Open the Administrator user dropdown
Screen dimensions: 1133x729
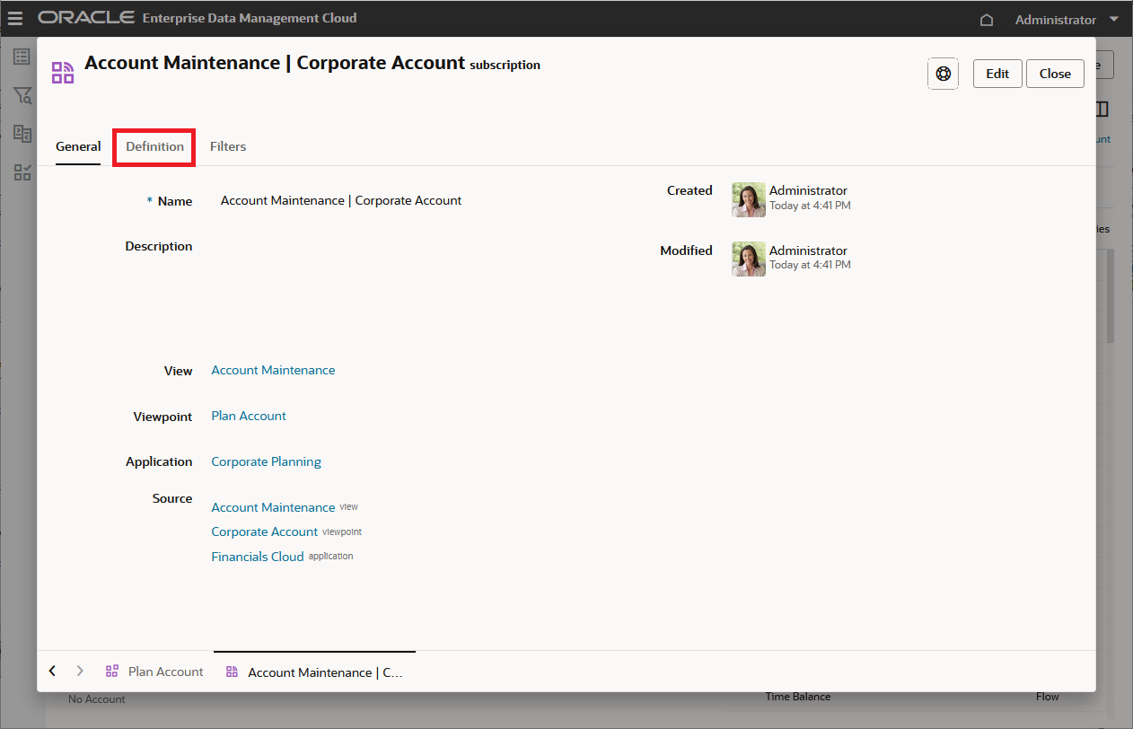(x=1067, y=20)
